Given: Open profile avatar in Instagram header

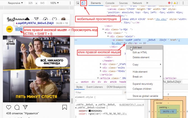Looking at the screenshot, I should click(63, 19).
